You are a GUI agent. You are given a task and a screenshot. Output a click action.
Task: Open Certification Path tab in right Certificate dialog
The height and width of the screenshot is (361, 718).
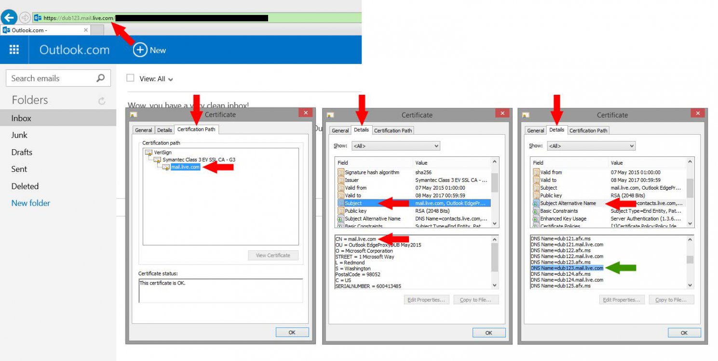(x=588, y=130)
